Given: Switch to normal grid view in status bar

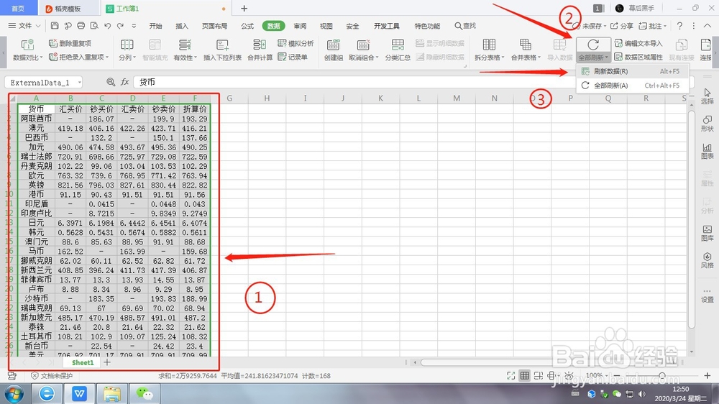Looking at the screenshot, I should pyautogui.click(x=525, y=375).
